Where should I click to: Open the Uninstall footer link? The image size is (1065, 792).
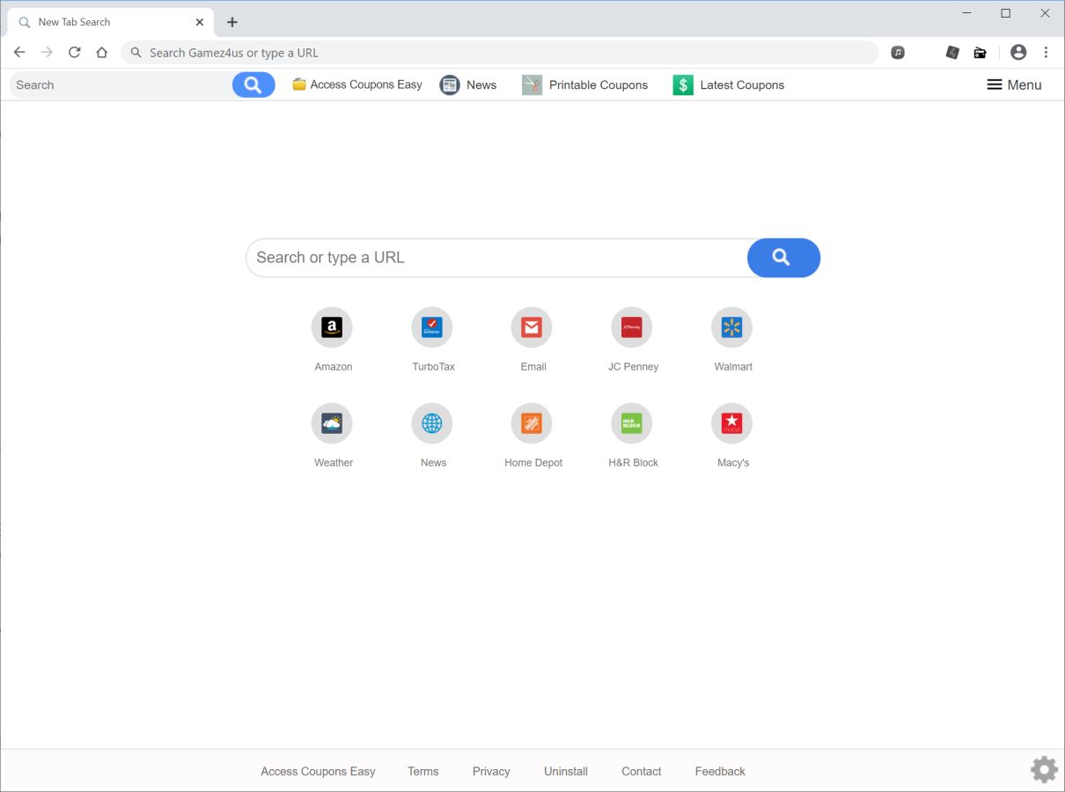point(566,771)
